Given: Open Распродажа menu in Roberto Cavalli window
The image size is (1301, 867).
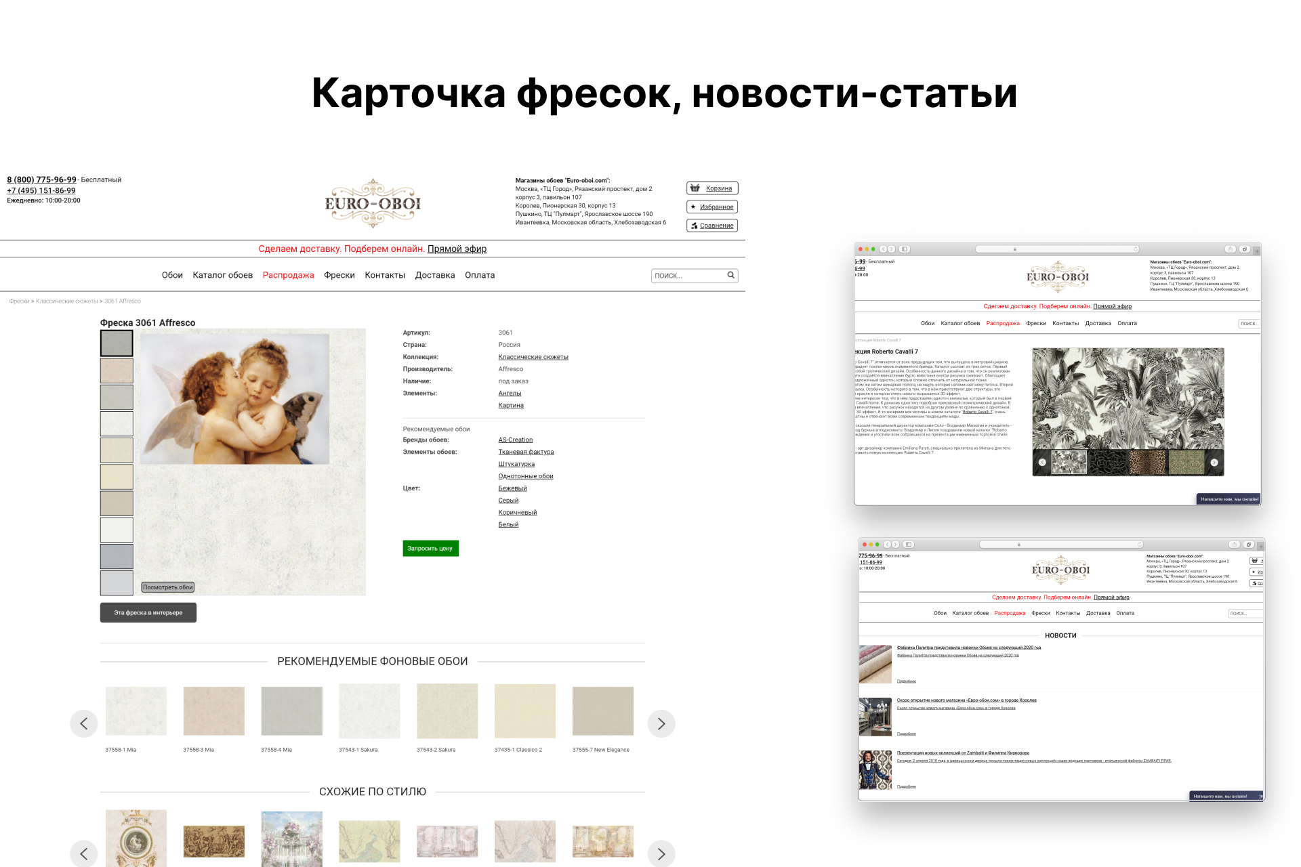Looking at the screenshot, I should tap(1003, 323).
